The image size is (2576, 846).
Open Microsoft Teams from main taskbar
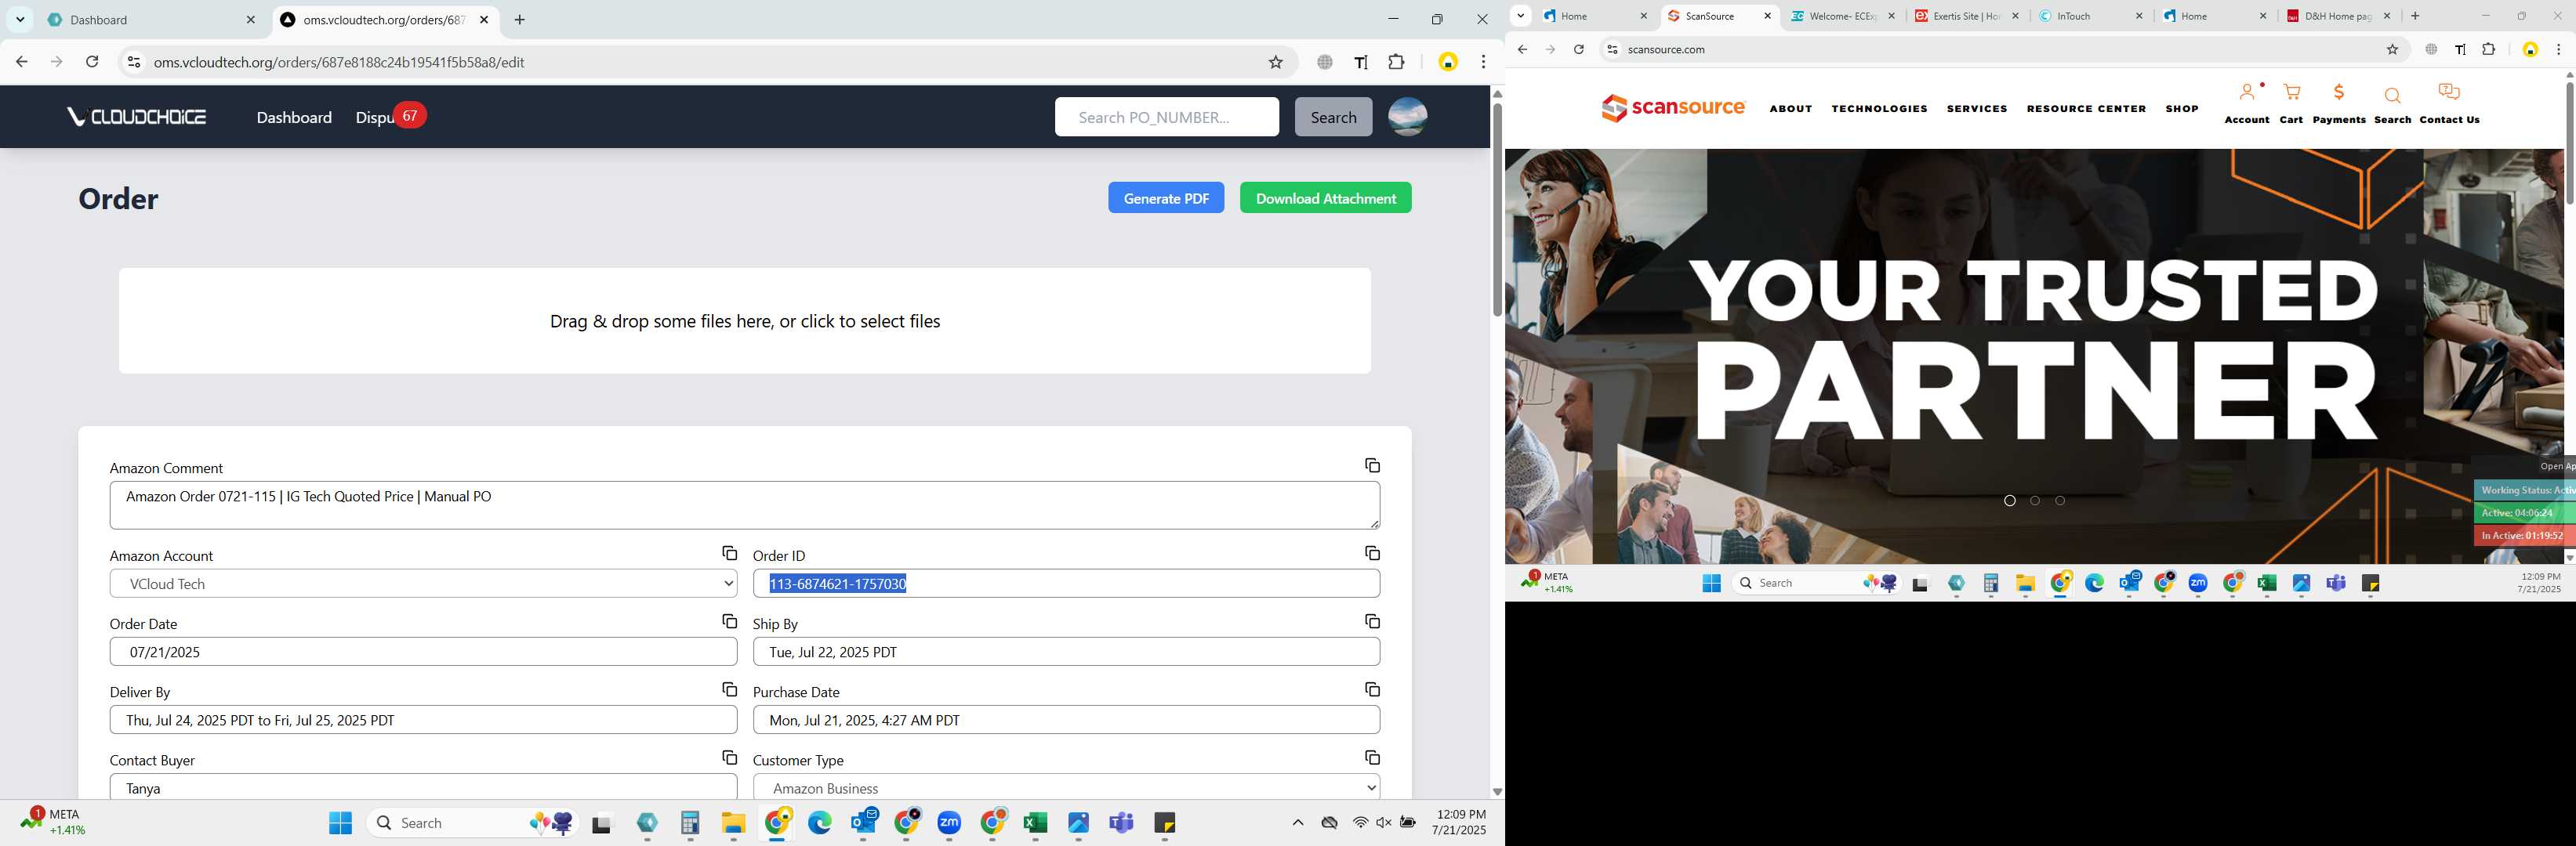[x=1121, y=823]
